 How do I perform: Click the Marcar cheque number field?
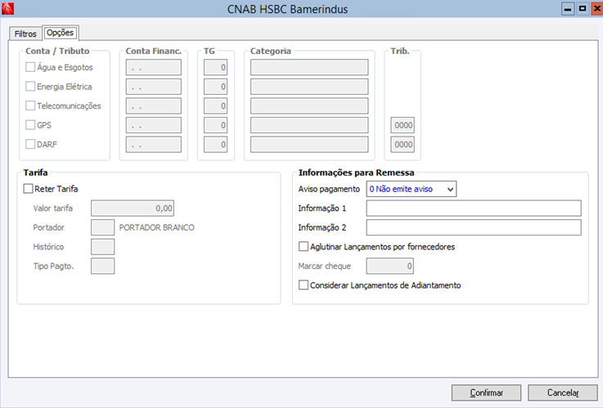[x=389, y=266]
